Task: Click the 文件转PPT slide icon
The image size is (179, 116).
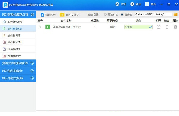Action: click(x=4, y=35)
